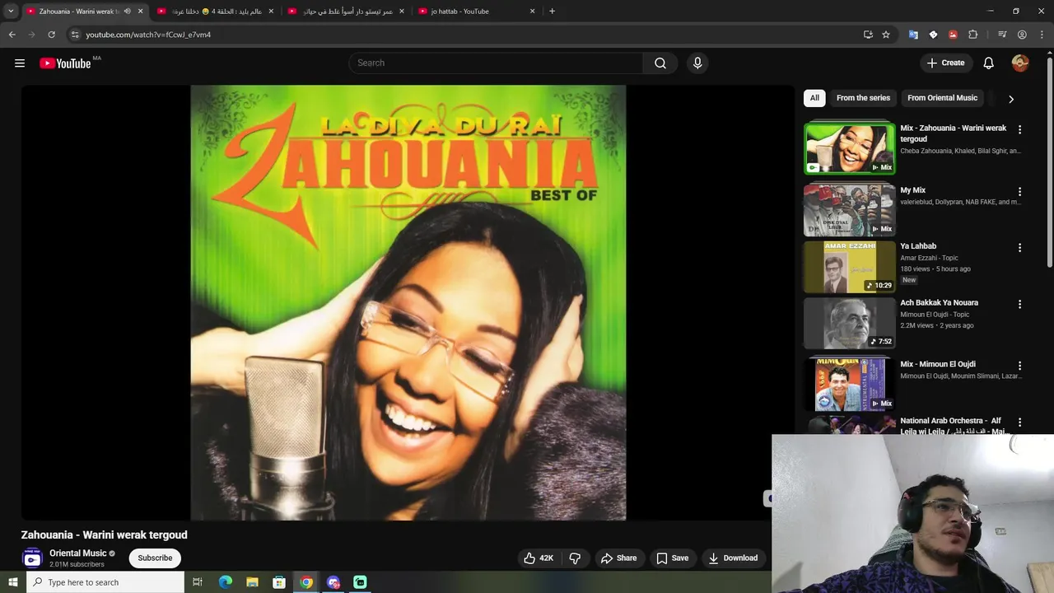Open the notifications bell

click(989, 63)
